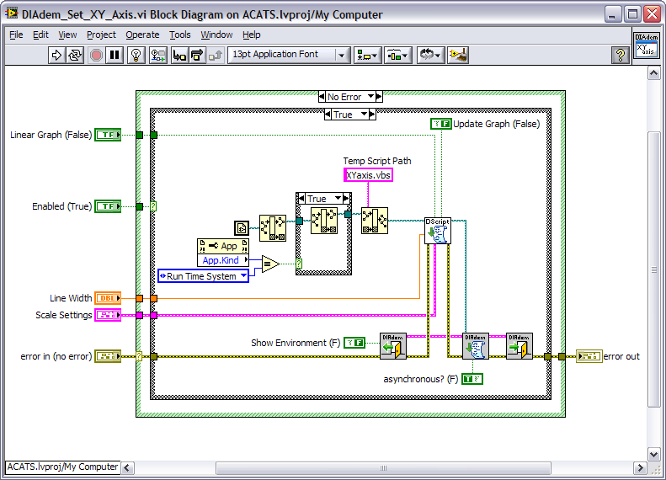The height and width of the screenshot is (480, 666).
Task: Go to next case of No Error structure
Action: (379, 97)
